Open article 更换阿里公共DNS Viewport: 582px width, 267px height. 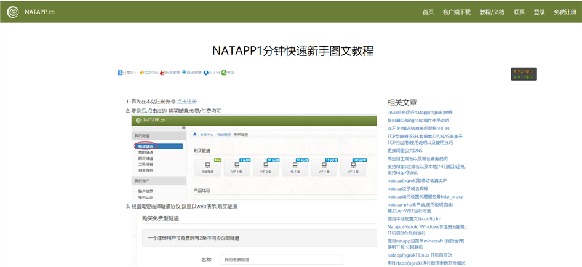point(405,150)
